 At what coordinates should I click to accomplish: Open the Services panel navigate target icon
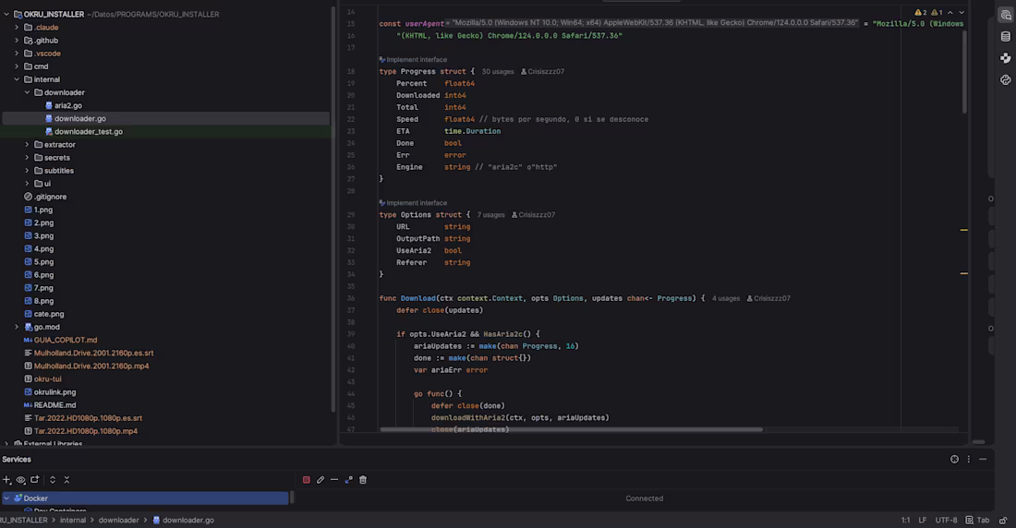pyautogui.click(x=954, y=460)
